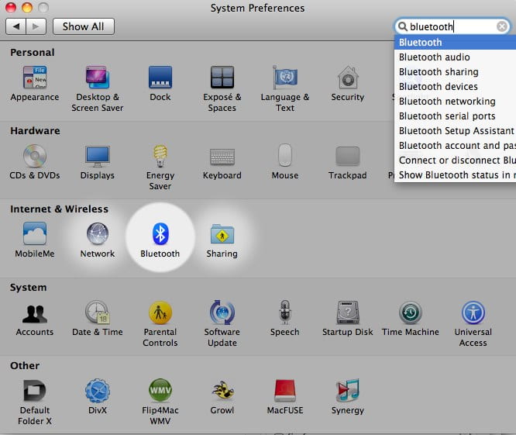Open Parental Controls preferences

point(160,323)
